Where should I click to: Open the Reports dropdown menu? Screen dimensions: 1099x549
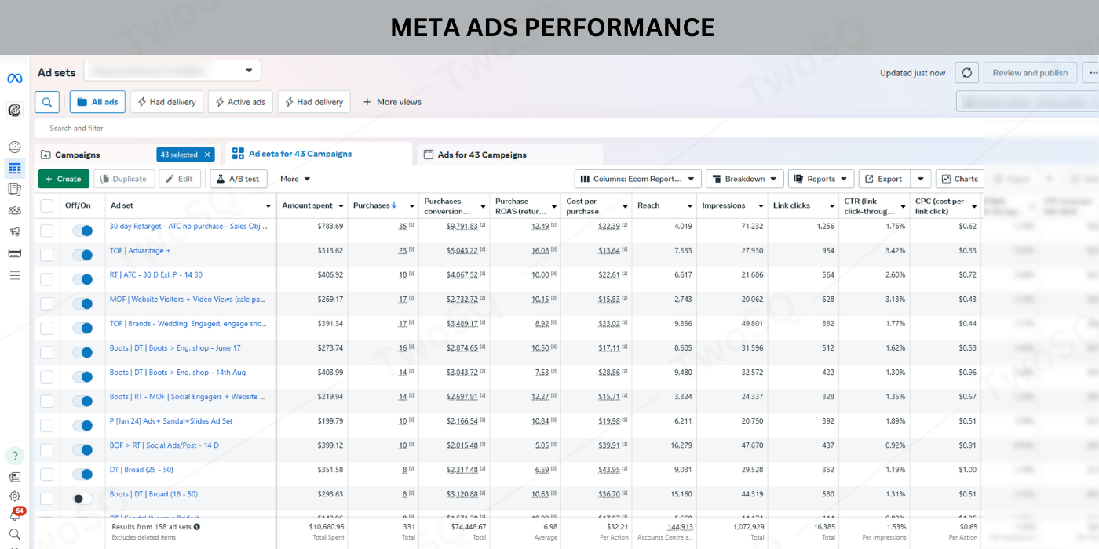[x=820, y=179]
